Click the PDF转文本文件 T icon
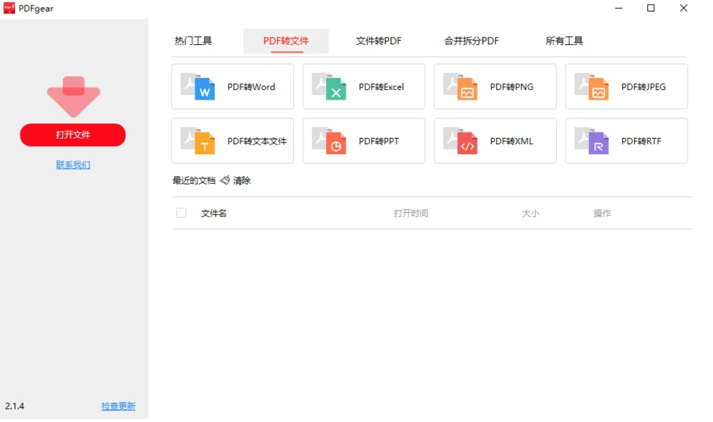713x422 pixels. [x=198, y=141]
